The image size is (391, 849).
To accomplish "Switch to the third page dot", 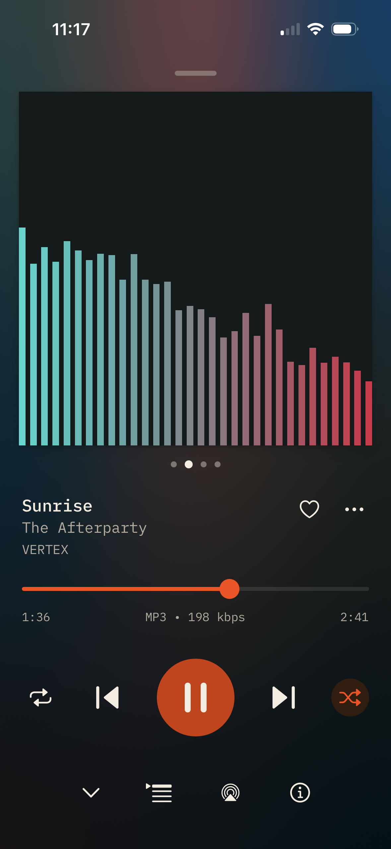I will click(204, 464).
